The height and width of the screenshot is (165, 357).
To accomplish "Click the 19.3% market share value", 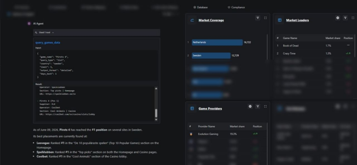I will (233, 134).
